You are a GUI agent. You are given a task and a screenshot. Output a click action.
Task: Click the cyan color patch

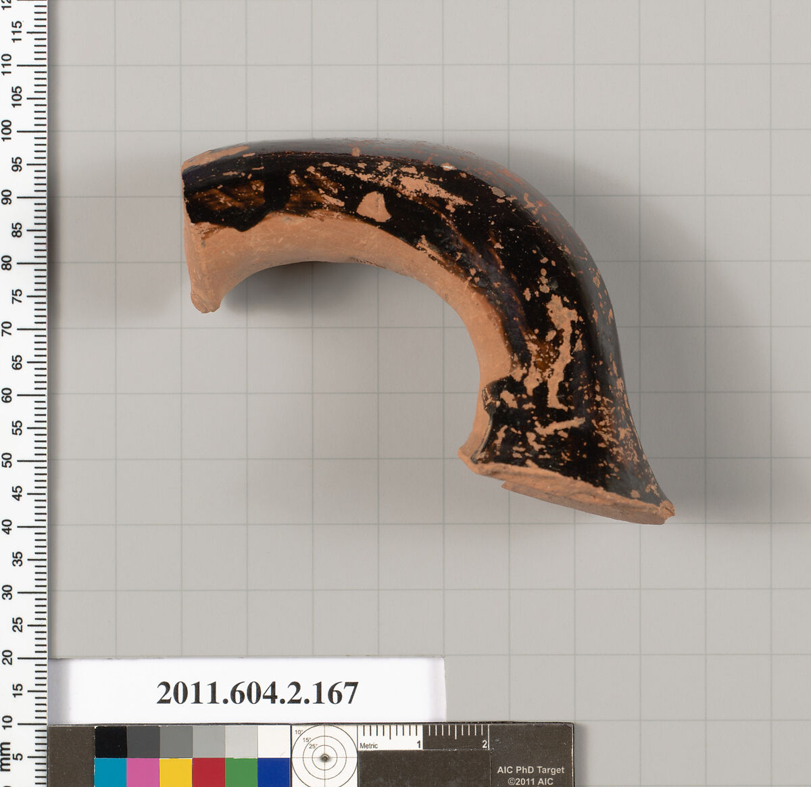(110, 772)
